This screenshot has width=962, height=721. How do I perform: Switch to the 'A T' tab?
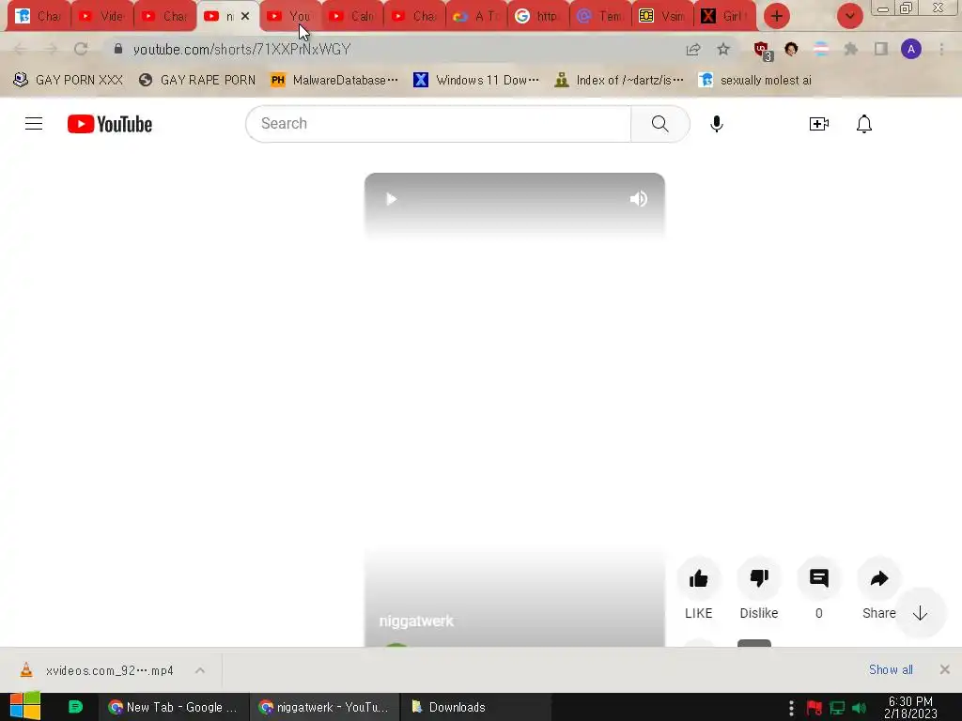476,16
